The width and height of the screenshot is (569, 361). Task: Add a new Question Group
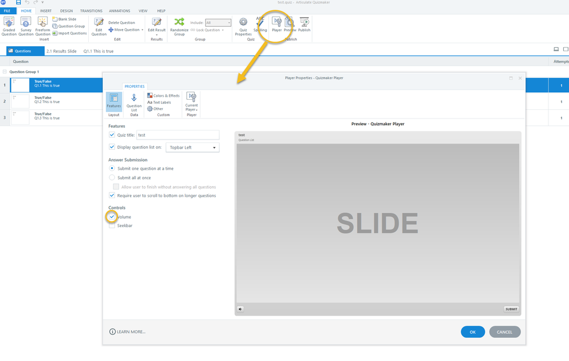pyautogui.click(x=68, y=26)
